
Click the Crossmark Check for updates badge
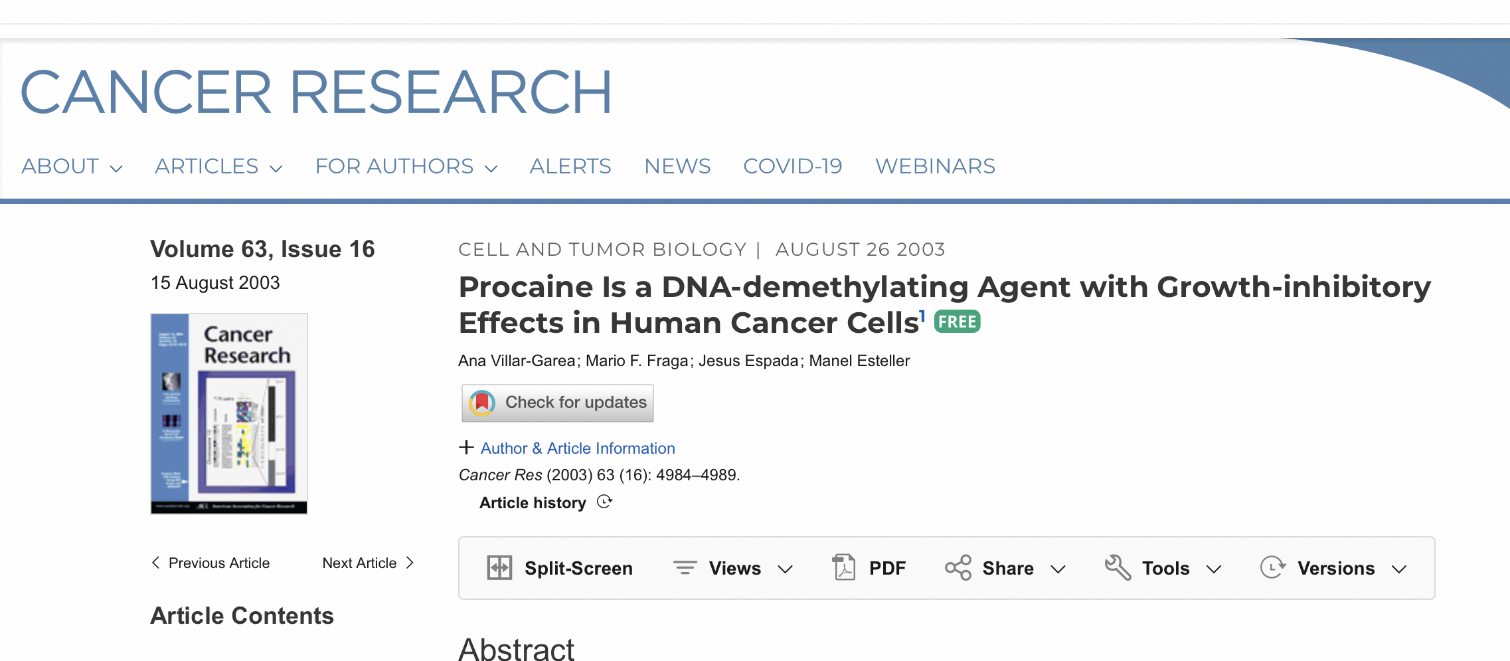click(x=558, y=403)
